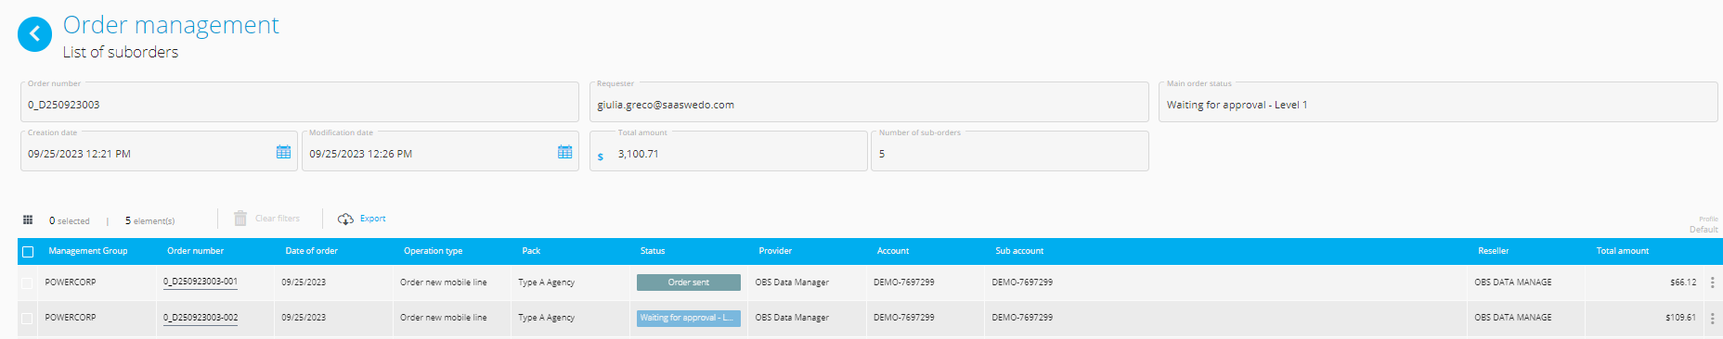Viewport: 1723px width, 339px height.
Task: Click the Clear filters trash icon
Action: pyautogui.click(x=240, y=219)
